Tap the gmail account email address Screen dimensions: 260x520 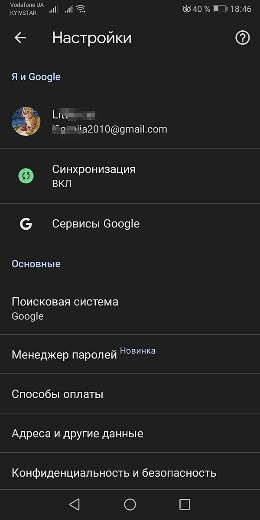110,129
